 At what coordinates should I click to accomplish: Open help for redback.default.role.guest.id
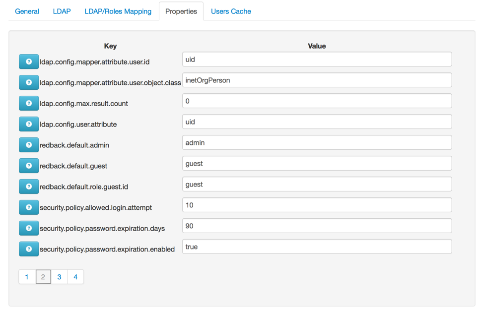[29, 186]
